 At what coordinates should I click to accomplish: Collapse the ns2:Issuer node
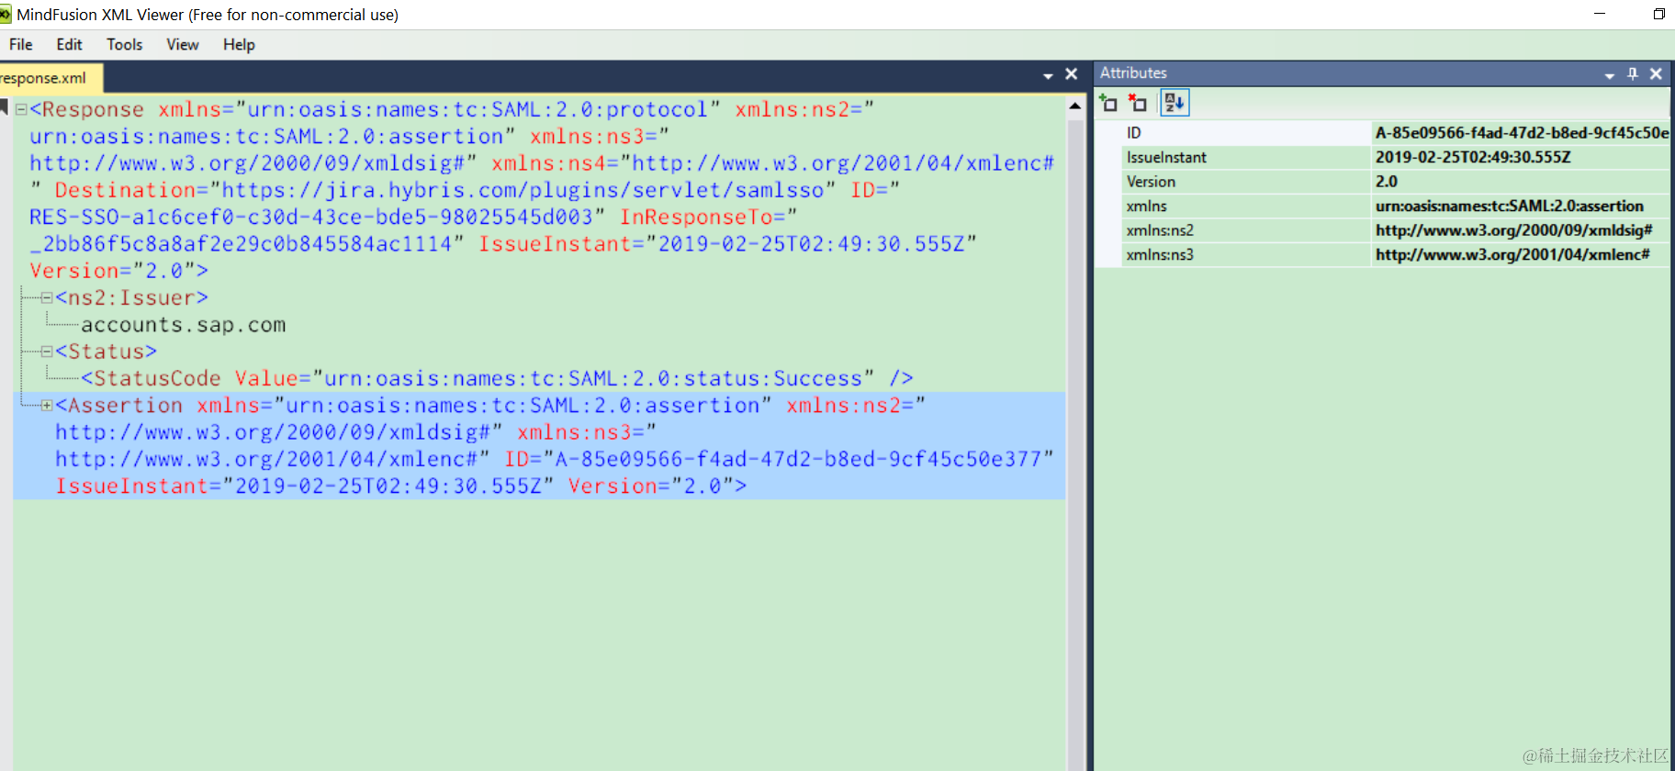tap(46, 298)
